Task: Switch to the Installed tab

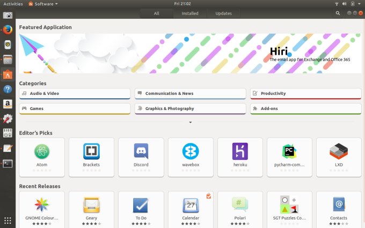Action: click(x=190, y=13)
